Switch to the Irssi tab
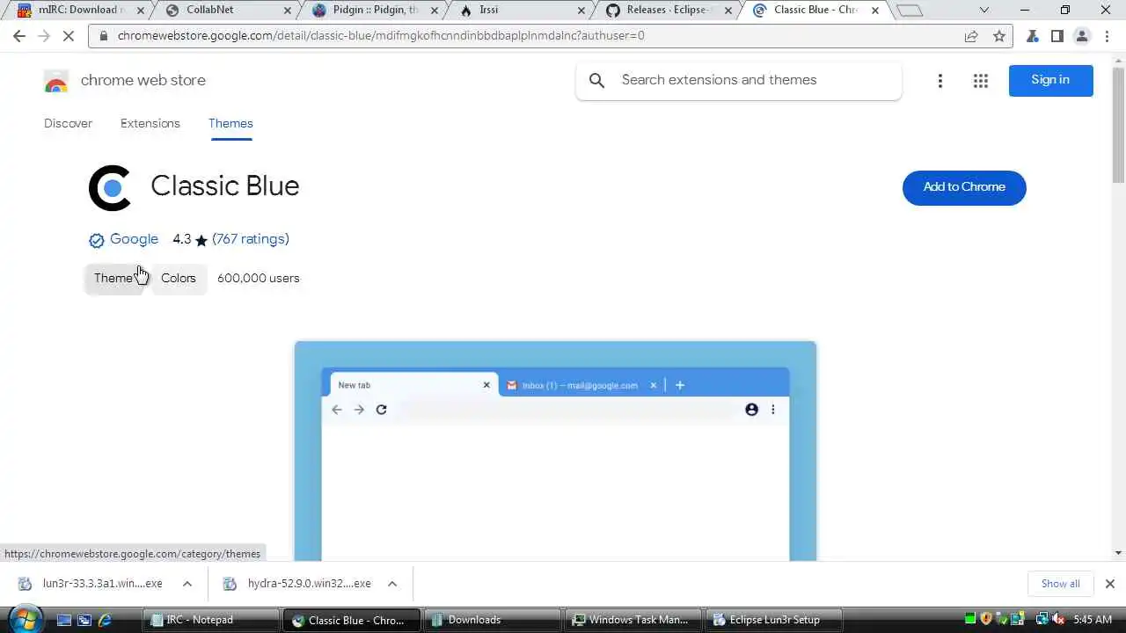The width and height of the screenshot is (1126, 633). (x=523, y=11)
